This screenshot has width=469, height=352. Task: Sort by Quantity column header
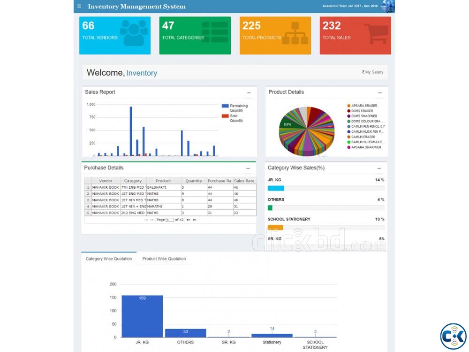(x=194, y=181)
